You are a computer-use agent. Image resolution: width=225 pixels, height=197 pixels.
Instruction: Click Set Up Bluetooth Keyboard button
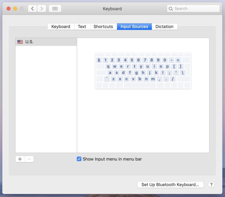pos(170,185)
